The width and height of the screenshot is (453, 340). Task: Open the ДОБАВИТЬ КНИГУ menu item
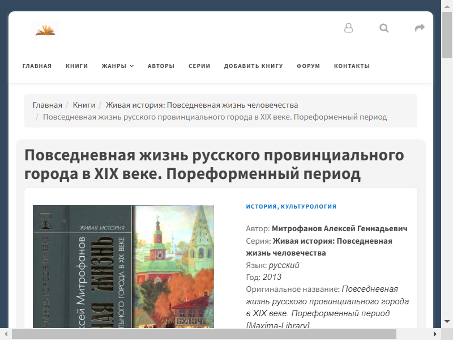tap(253, 66)
